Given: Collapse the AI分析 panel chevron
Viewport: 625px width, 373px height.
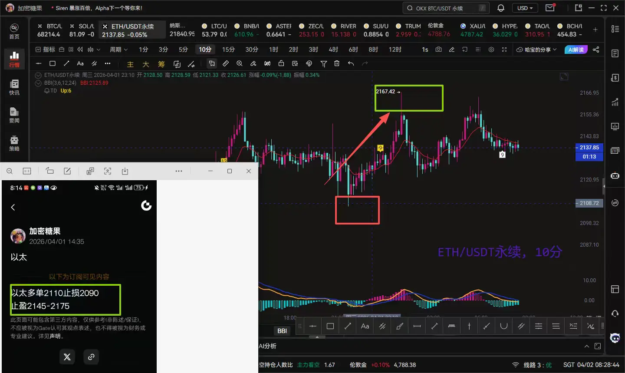Looking at the screenshot, I should 587,346.
